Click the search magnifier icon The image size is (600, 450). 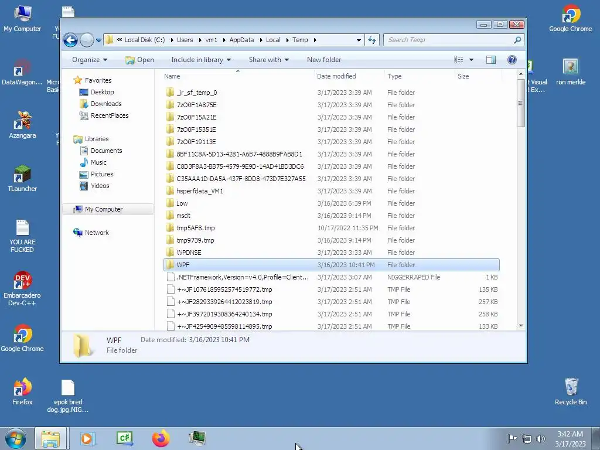[x=517, y=40]
